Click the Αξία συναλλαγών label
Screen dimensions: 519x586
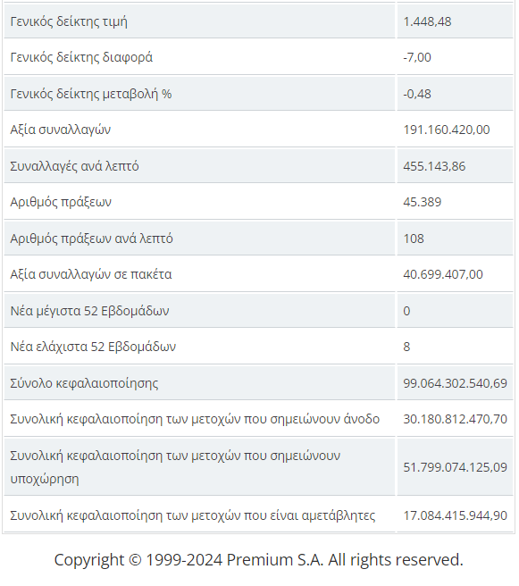[x=61, y=130]
